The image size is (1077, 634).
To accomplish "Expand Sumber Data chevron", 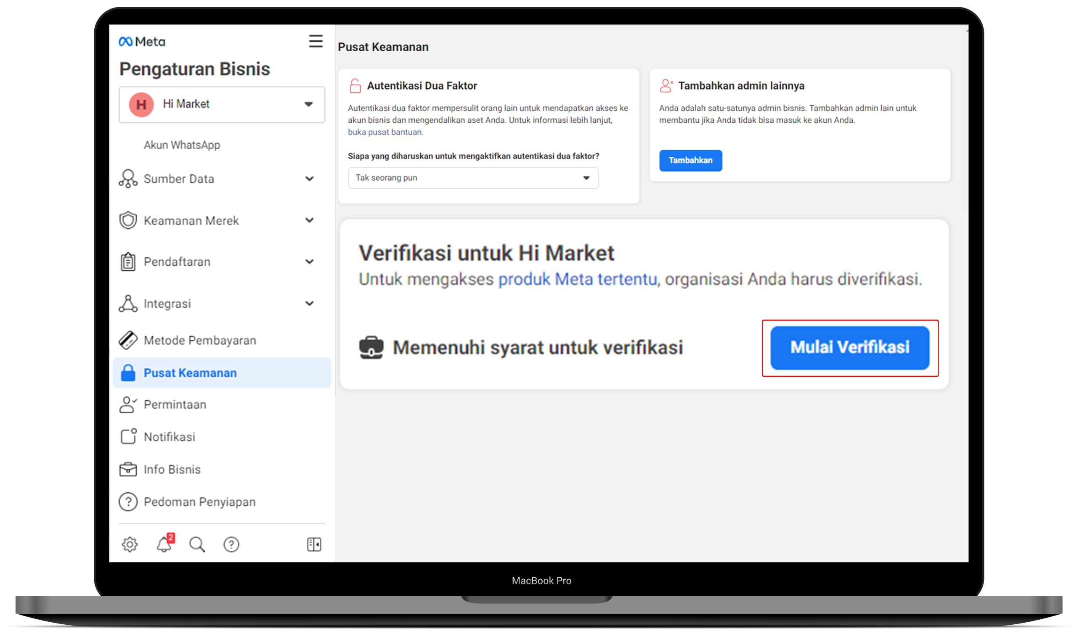I will coord(309,179).
